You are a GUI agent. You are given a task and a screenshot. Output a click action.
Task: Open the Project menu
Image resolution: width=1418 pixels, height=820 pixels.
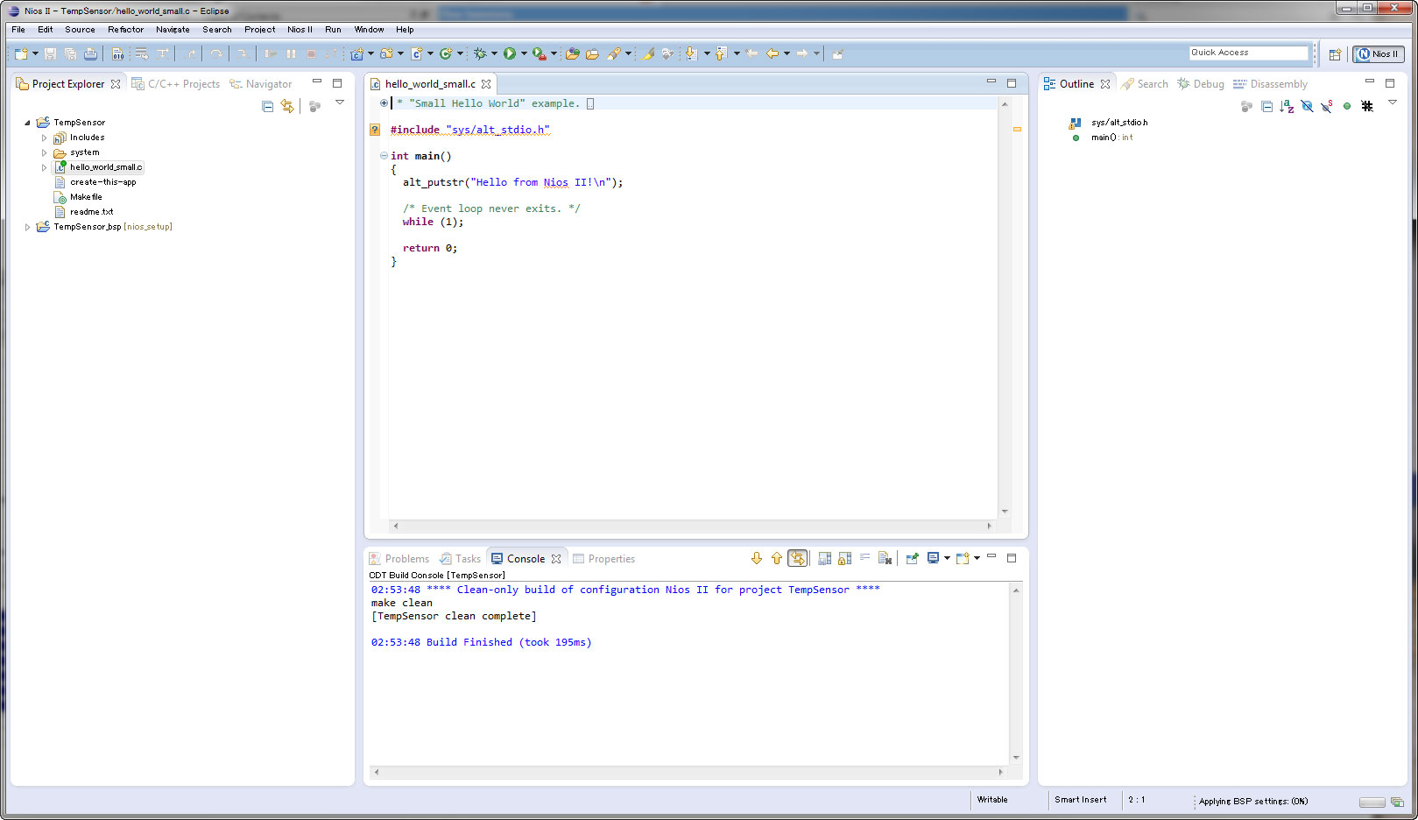point(260,30)
